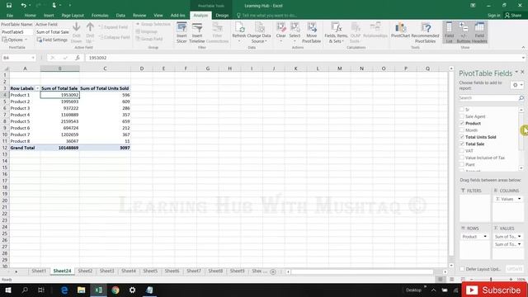Check Value Inclusive of Tax field

click(x=462, y=158)
